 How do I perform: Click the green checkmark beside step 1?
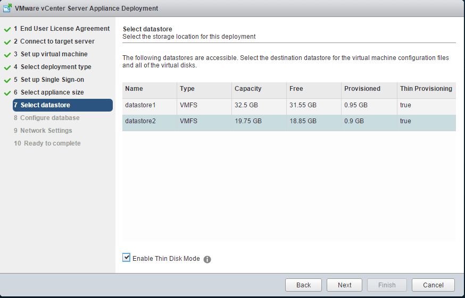tap(7, 29)
